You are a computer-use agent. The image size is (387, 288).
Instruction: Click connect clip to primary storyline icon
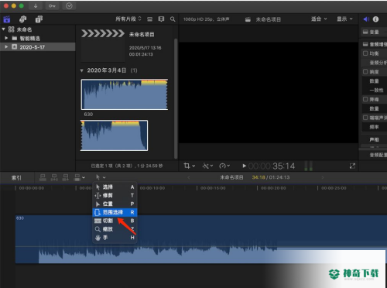point(43,177)
